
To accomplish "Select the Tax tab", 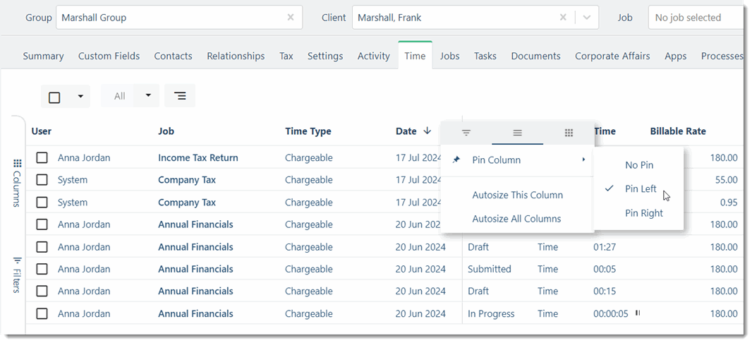I will tap(286, 56).
